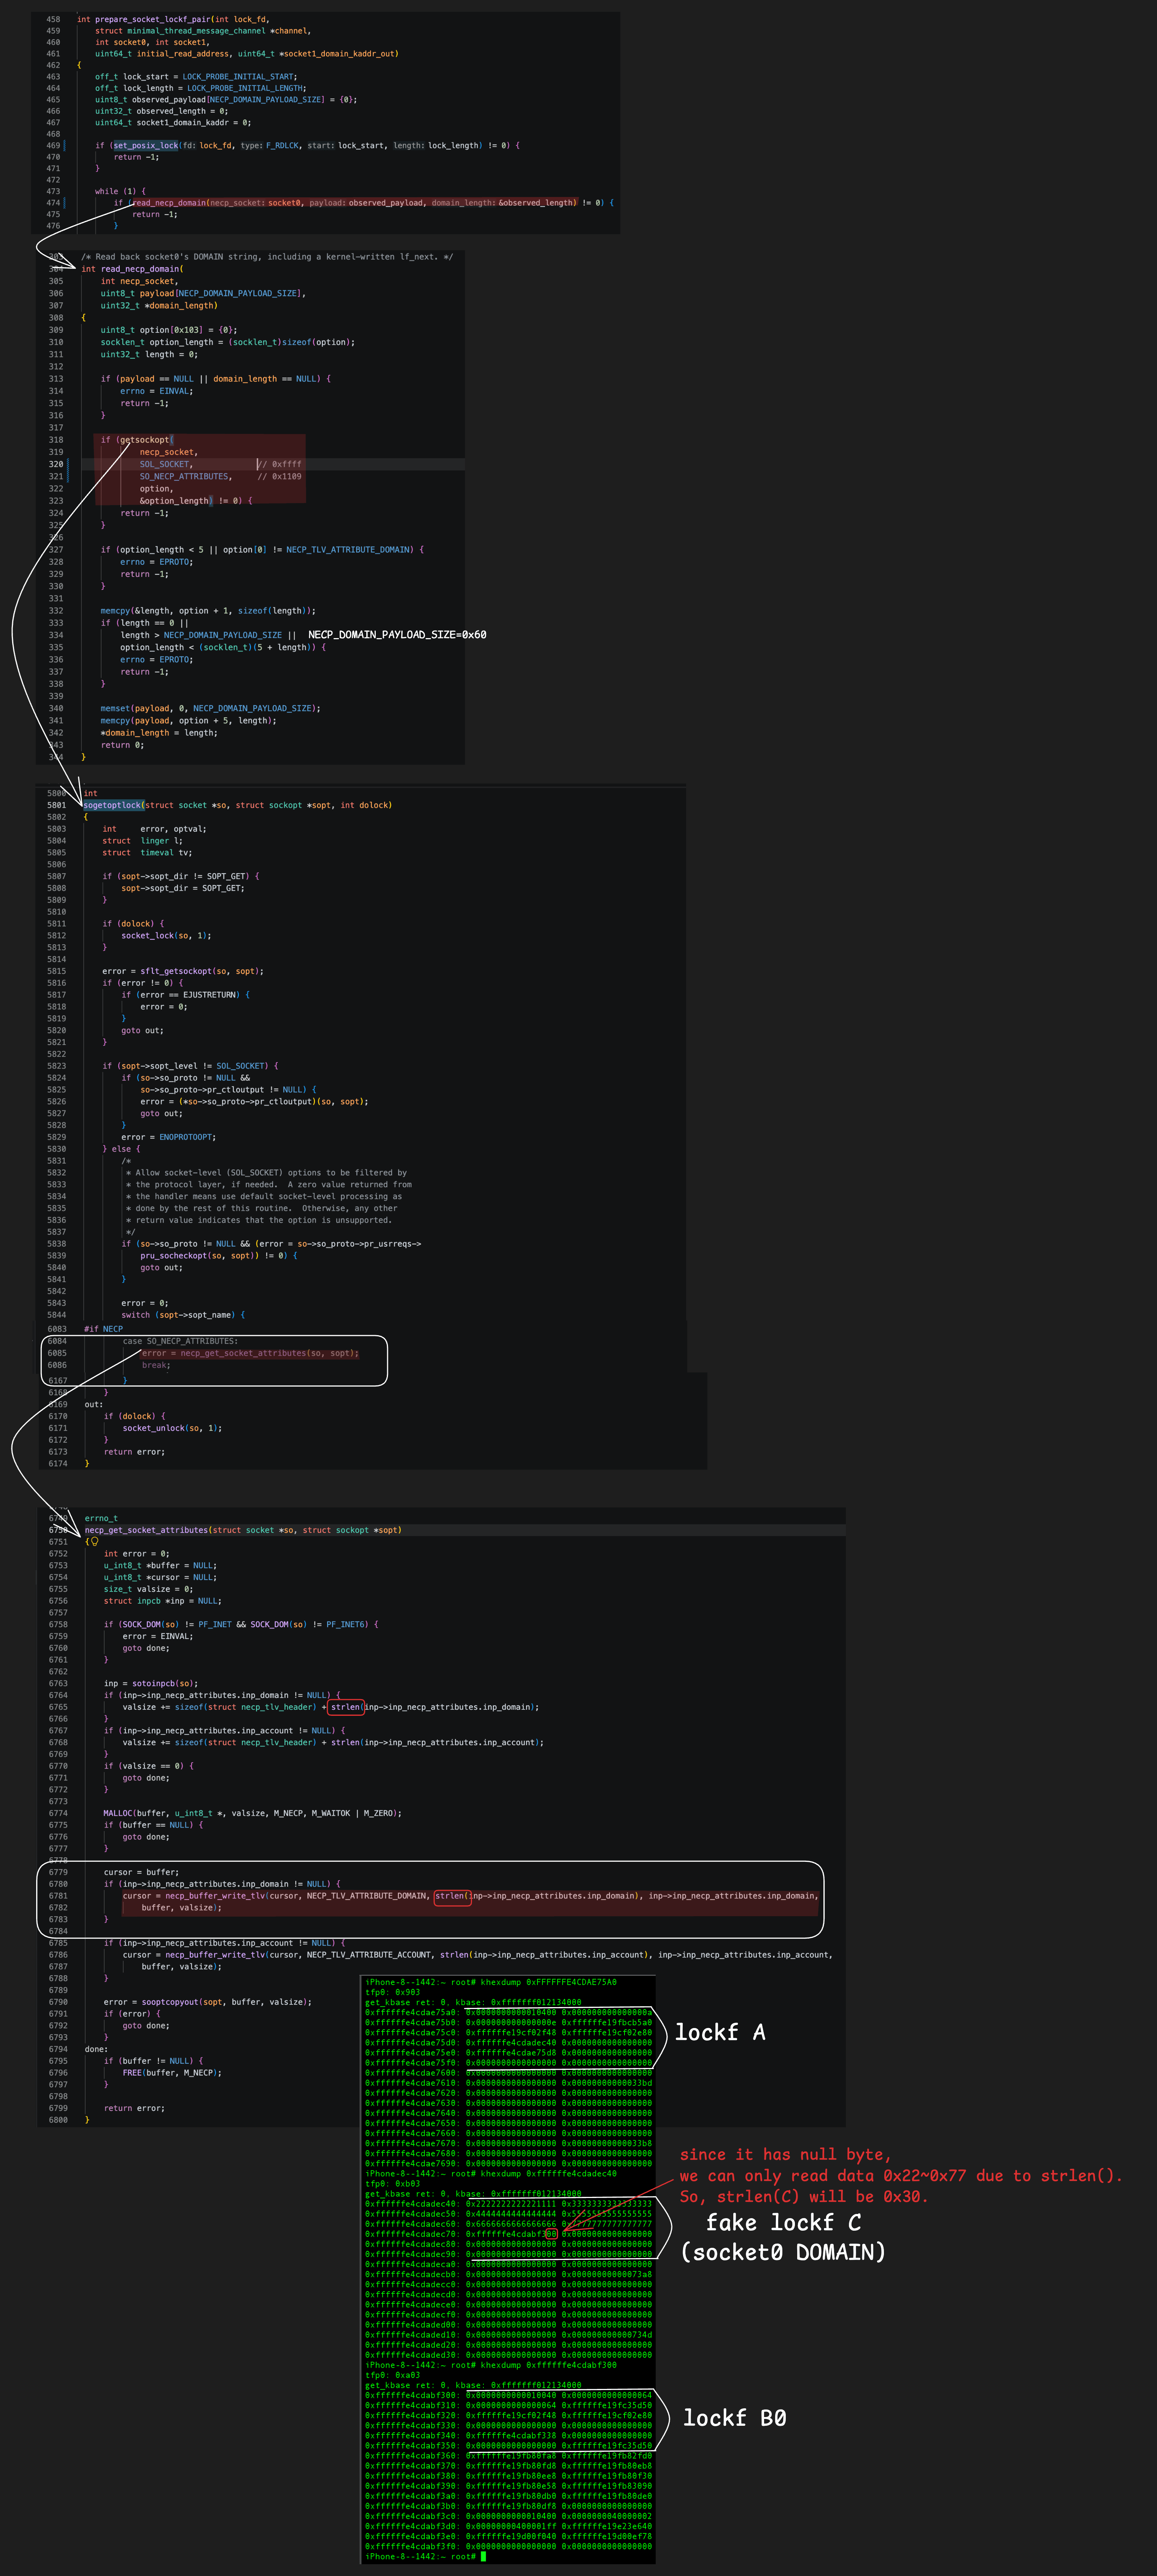Click the pru_socheckopt call on line 5839

click(174, 1256)
